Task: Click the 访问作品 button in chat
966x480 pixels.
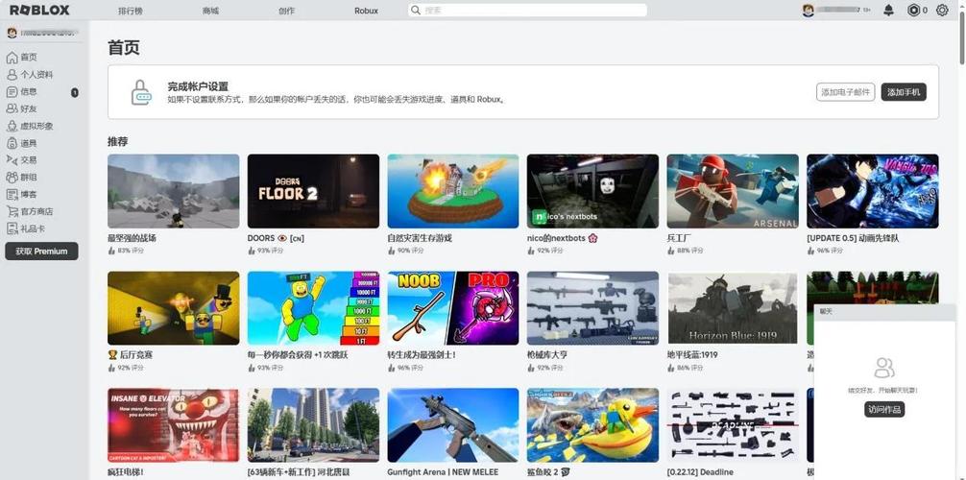Action: coord(884,410)
